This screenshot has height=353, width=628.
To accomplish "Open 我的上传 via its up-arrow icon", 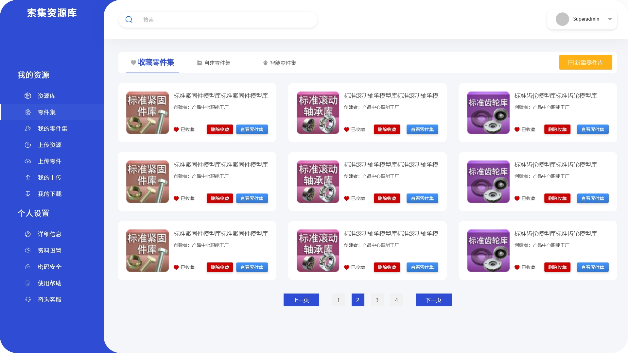I will tap(28, 177).
